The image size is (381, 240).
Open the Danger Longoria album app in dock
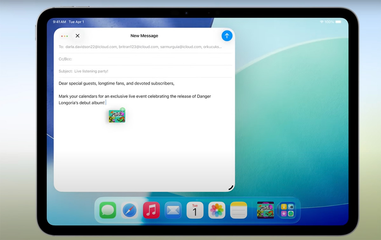click(265, 210)
